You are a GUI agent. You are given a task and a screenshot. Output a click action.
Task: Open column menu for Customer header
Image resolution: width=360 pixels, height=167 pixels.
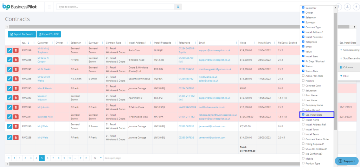(52, 43)
